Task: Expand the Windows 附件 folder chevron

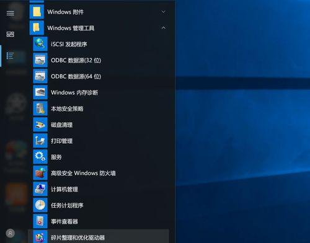Action: click(x=164, y=12)
